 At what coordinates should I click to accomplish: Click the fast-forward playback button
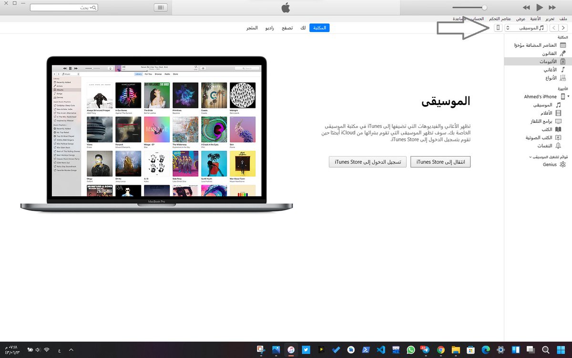(552, 8)
